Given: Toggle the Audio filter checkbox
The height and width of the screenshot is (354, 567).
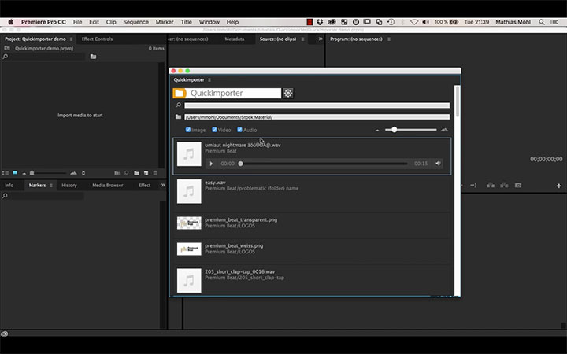Looking at the screenshot, I should tap(239, 130).
